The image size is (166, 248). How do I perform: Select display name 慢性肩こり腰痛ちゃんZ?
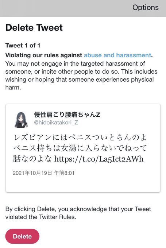(67, 115)
